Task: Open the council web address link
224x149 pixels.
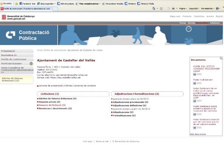Action: click(x=65, y=78)
